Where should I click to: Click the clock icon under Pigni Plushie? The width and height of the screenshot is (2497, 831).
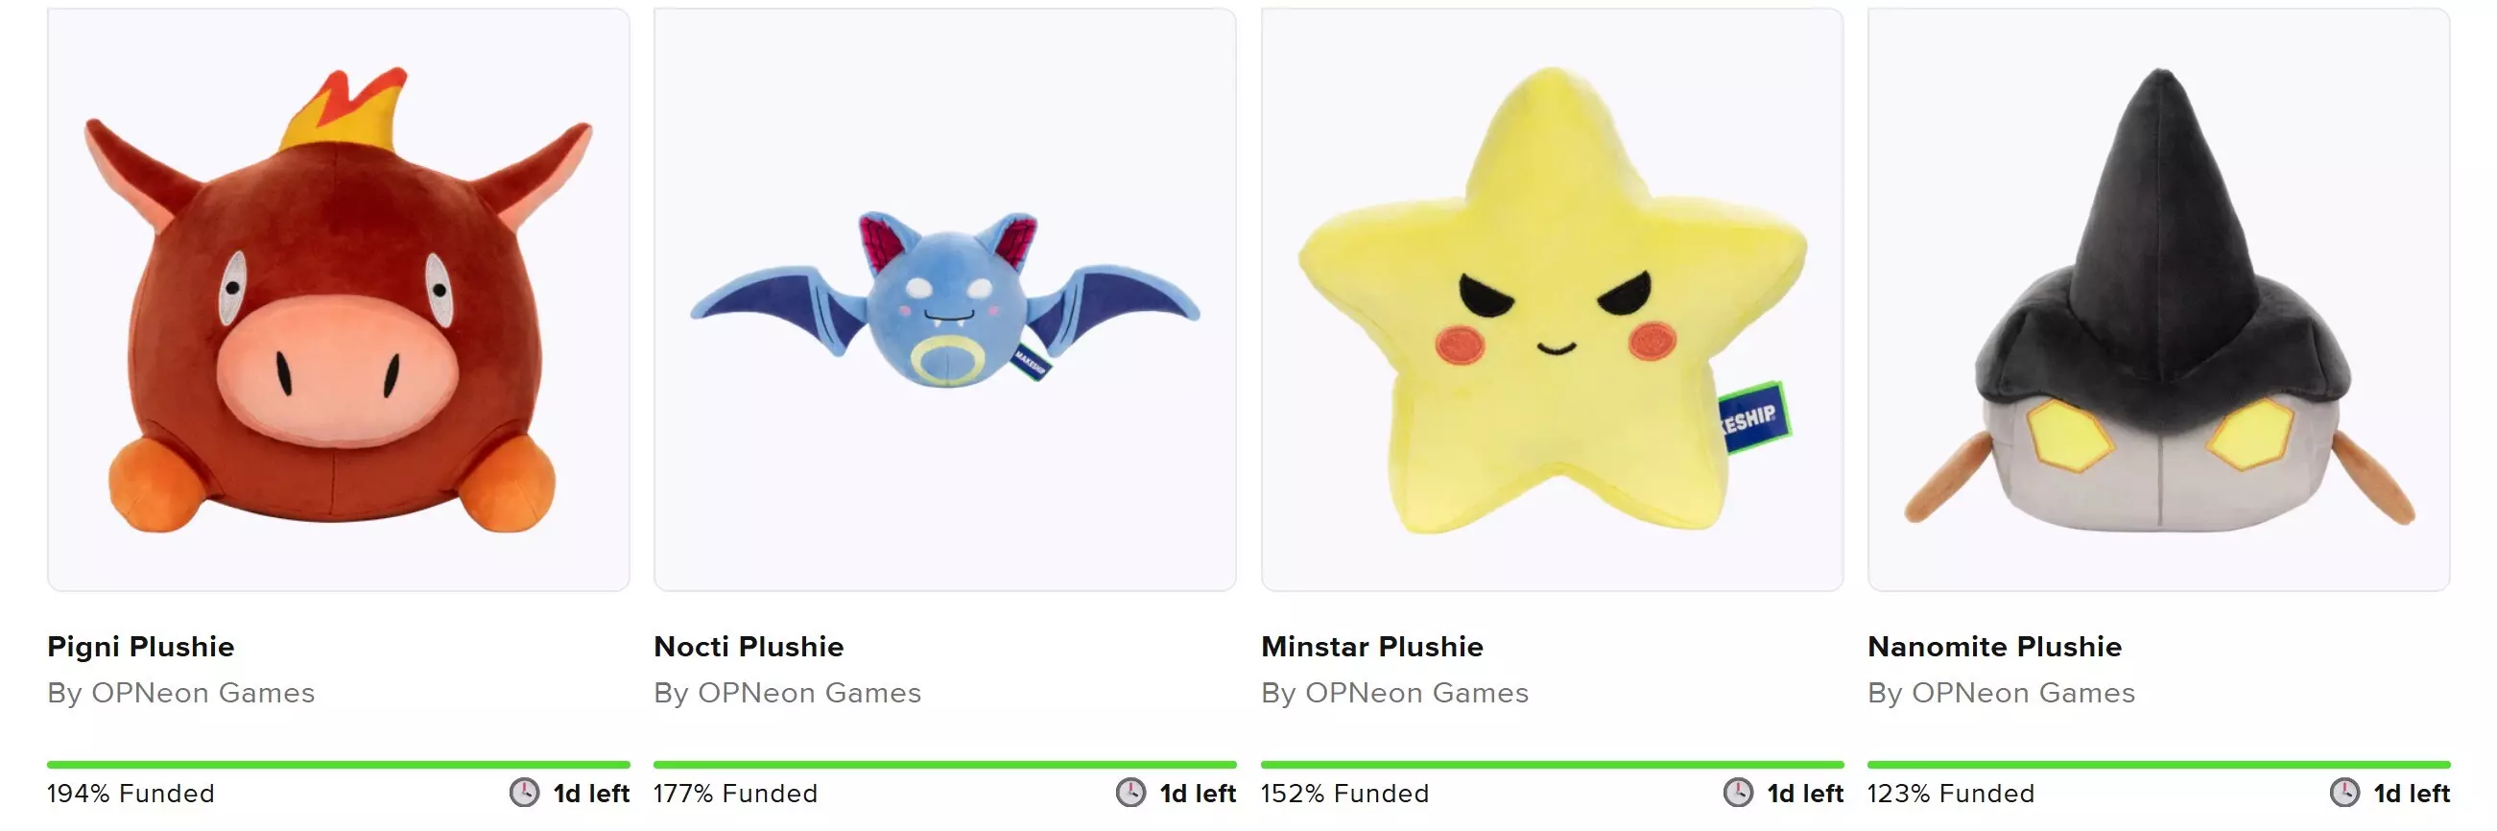tap(524, 793)
